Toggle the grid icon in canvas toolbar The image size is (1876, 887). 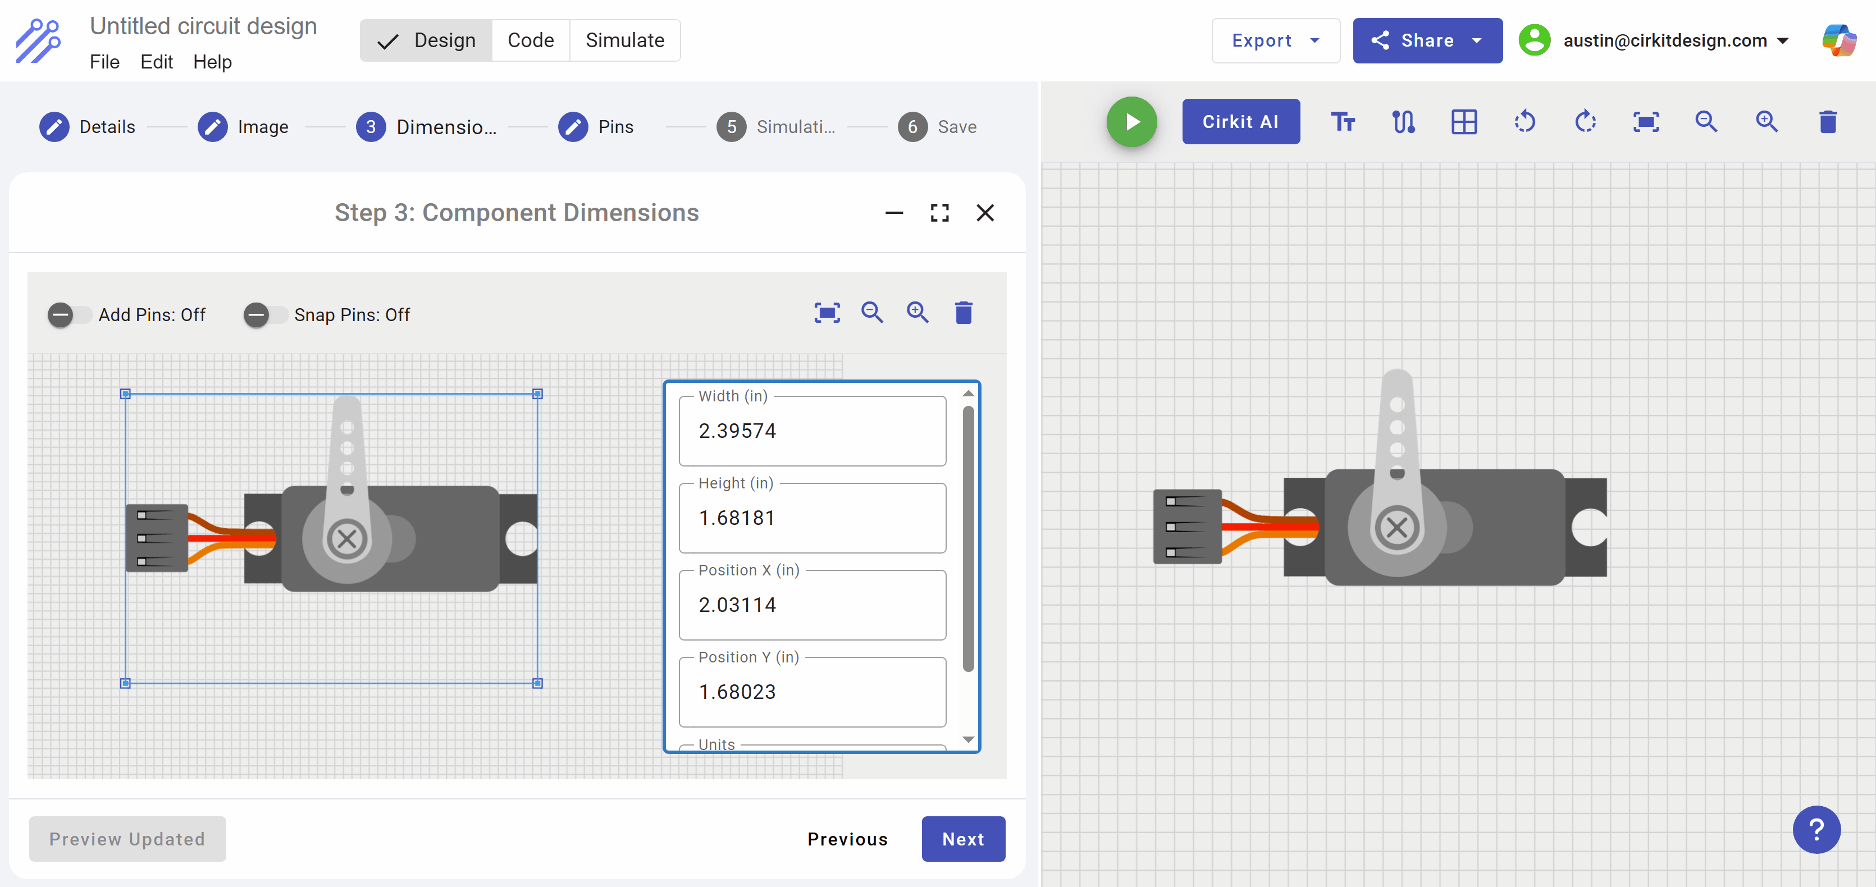[1464, 122]
